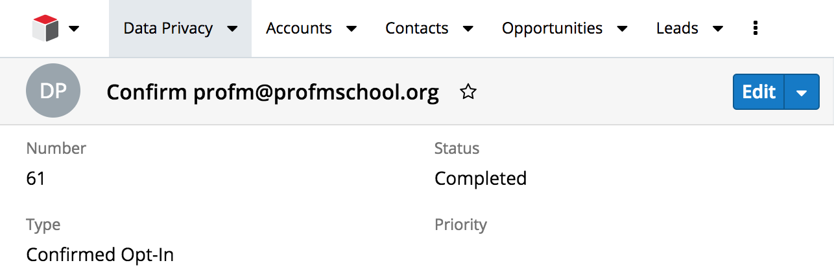
Task: Show more modules via three-dot icon
Action: coord(755,28)
